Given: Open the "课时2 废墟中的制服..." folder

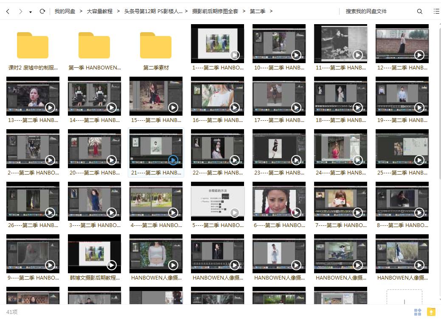Looking at the screenshot, I should (x=33, y=44).
